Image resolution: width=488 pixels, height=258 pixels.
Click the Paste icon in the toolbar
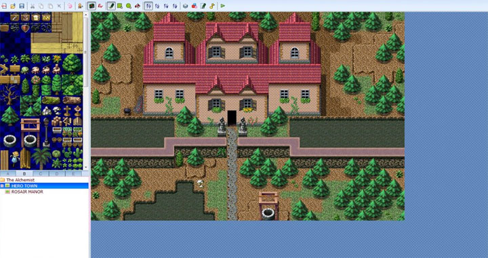coord(50,6)
